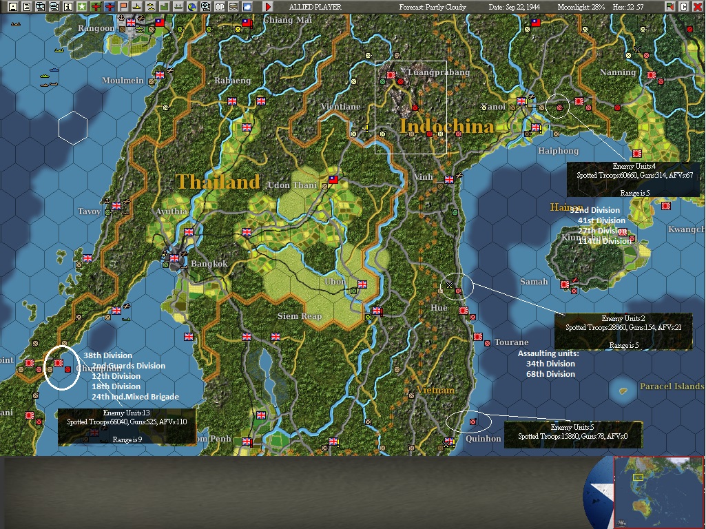Click the crosshair target toolbar icon

click(x=206, y=7)
